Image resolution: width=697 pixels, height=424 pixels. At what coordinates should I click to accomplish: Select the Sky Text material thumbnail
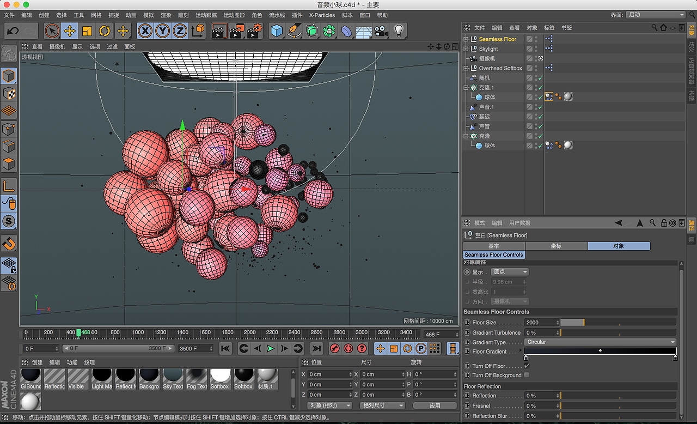click(173, 379)
